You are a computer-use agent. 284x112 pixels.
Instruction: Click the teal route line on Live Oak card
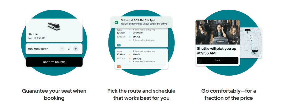tap(130, 35)
